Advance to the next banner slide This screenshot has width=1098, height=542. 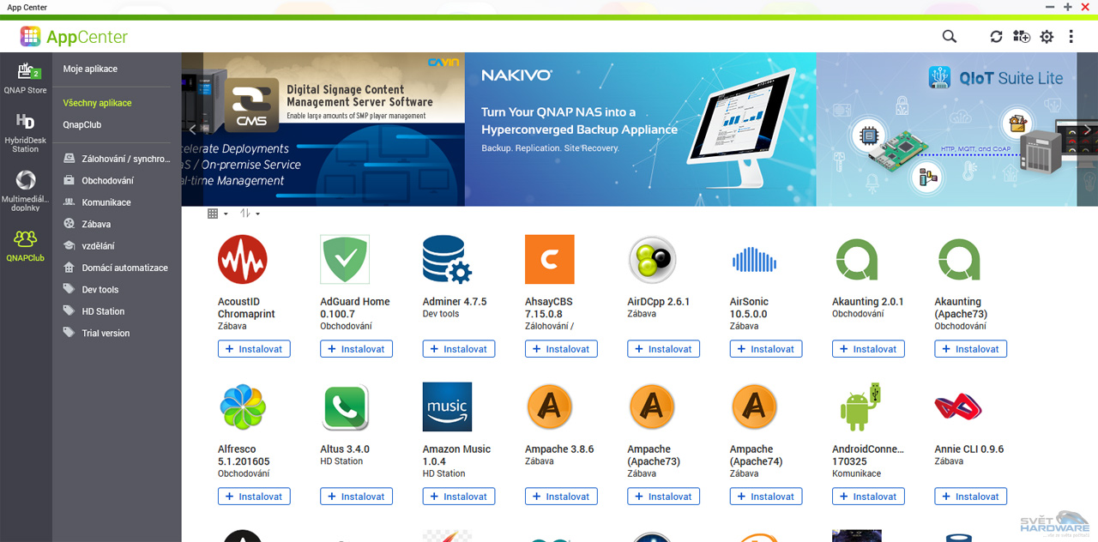point(1087,129)
